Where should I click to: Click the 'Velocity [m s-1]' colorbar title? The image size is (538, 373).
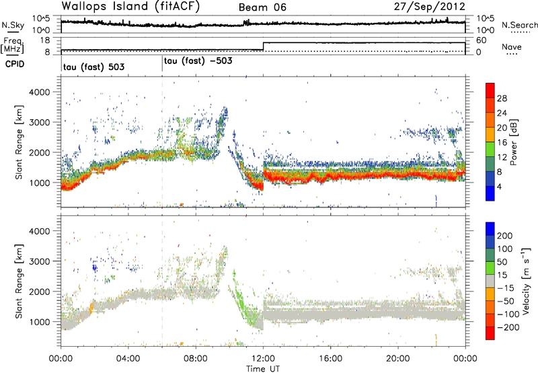click(525, 281)
